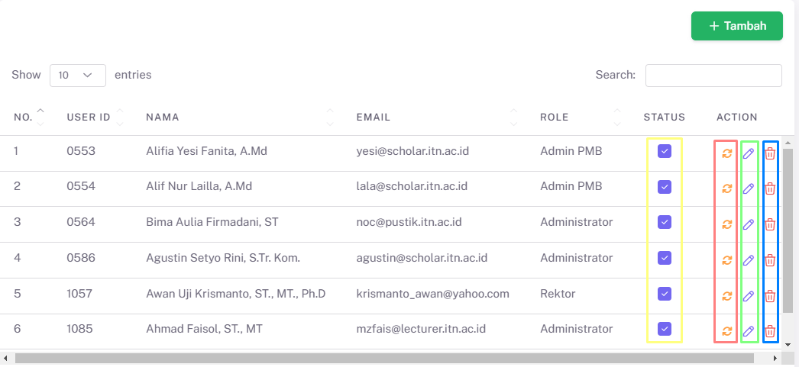Click trash icon in Rektor row
Viewport: 799px width, 367px height.
pos(771,296)
